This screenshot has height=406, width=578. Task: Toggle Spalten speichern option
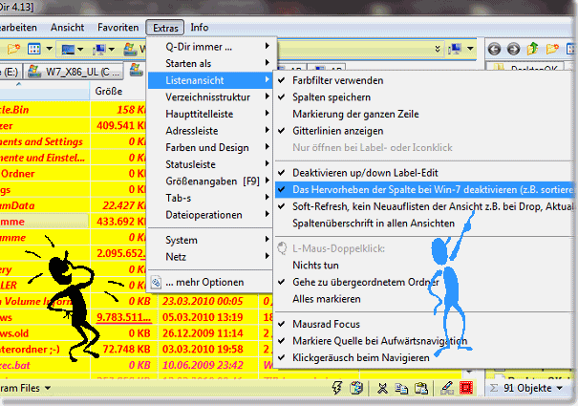click(424, 97)
